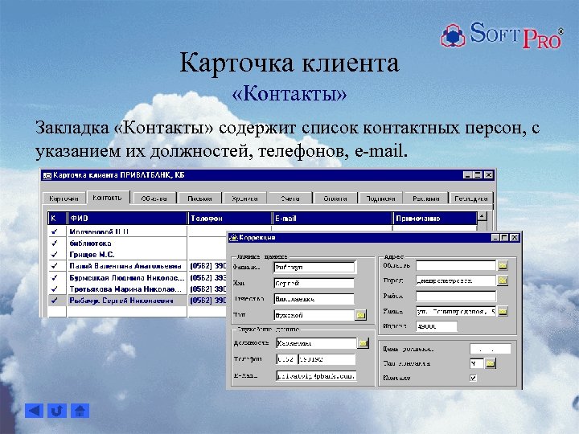This screenshot has width=579, height=434.
Task: Open the lookup folder button beside the Должность field
Action: coord(363,343)
